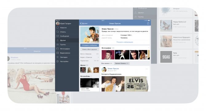Select the post text "Сегодня в Индианаполисе."
The height and width of the screenshot is (111, 206).
point(111,74)
